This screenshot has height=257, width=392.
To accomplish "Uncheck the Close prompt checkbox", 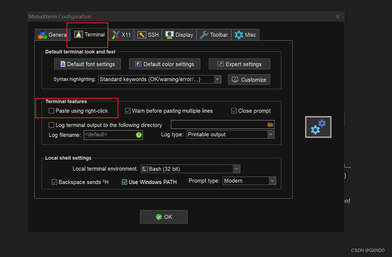I will [x=234, y=111].
